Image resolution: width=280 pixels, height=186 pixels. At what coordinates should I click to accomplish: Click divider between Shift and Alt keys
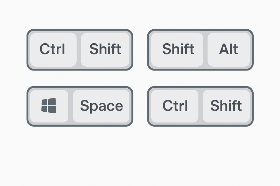point(205,50)
